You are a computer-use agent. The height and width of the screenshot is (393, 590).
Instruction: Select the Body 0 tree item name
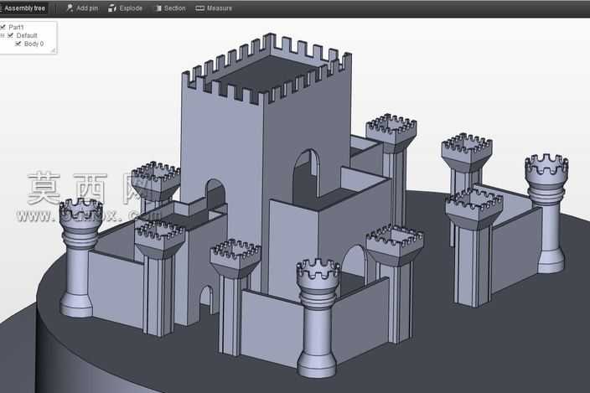coord(34,44)
